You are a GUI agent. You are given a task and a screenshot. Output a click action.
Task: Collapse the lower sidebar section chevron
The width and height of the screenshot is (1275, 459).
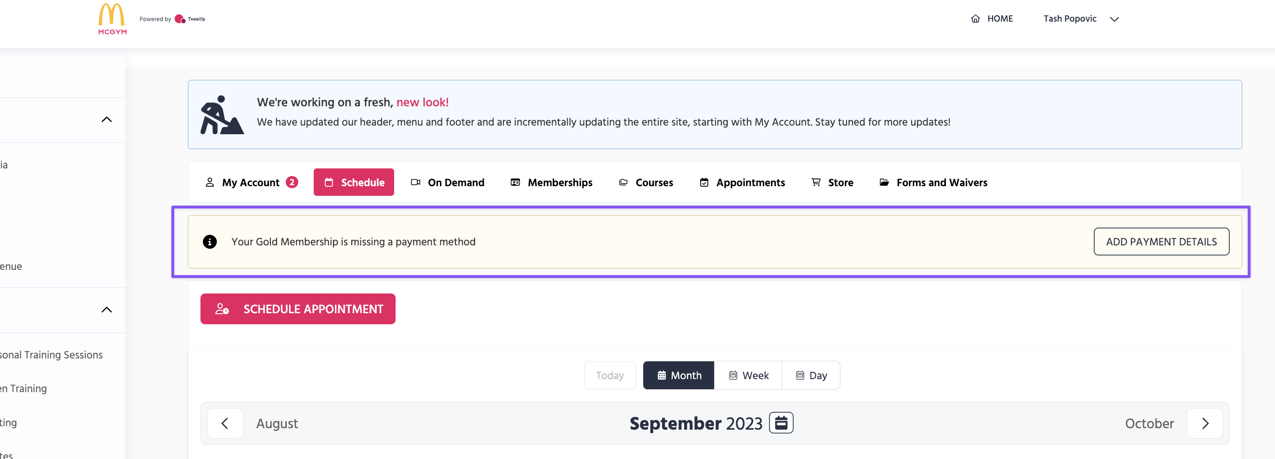(x=106, y=310)
